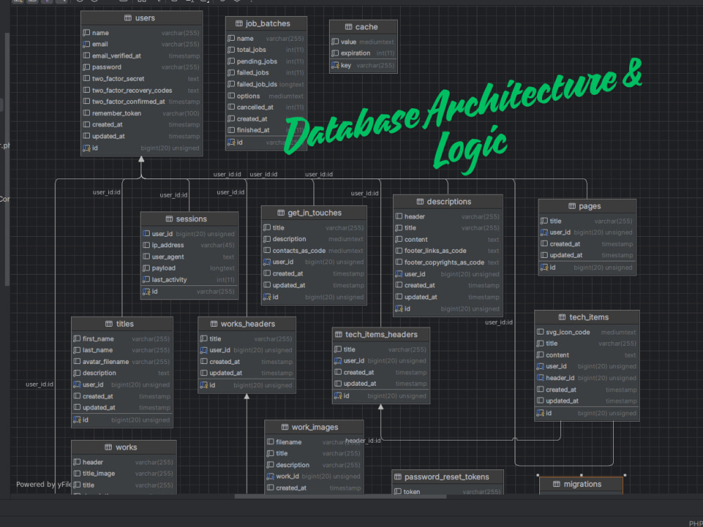
Task: Click the contacts_as_code column in get_in_touches
Action: point(314,251)
